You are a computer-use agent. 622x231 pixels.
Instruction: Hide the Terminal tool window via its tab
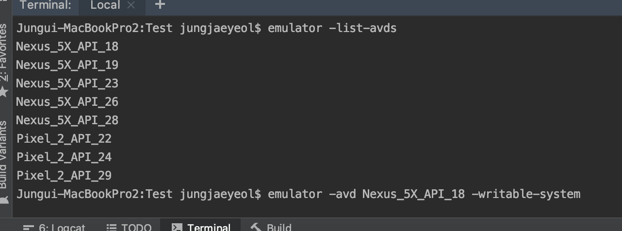pyautogui.click(x=201, y=227)
